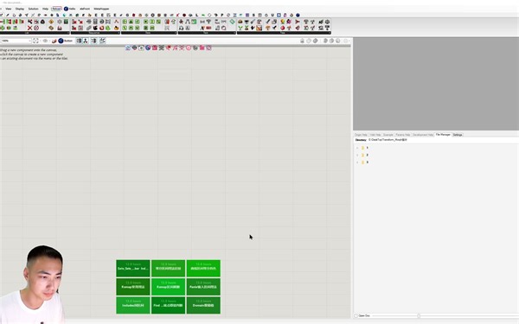Open preview mesh quality icon
Image resolution: width=519 pixels, height=324 pixels.
click(x=337, y=41)
